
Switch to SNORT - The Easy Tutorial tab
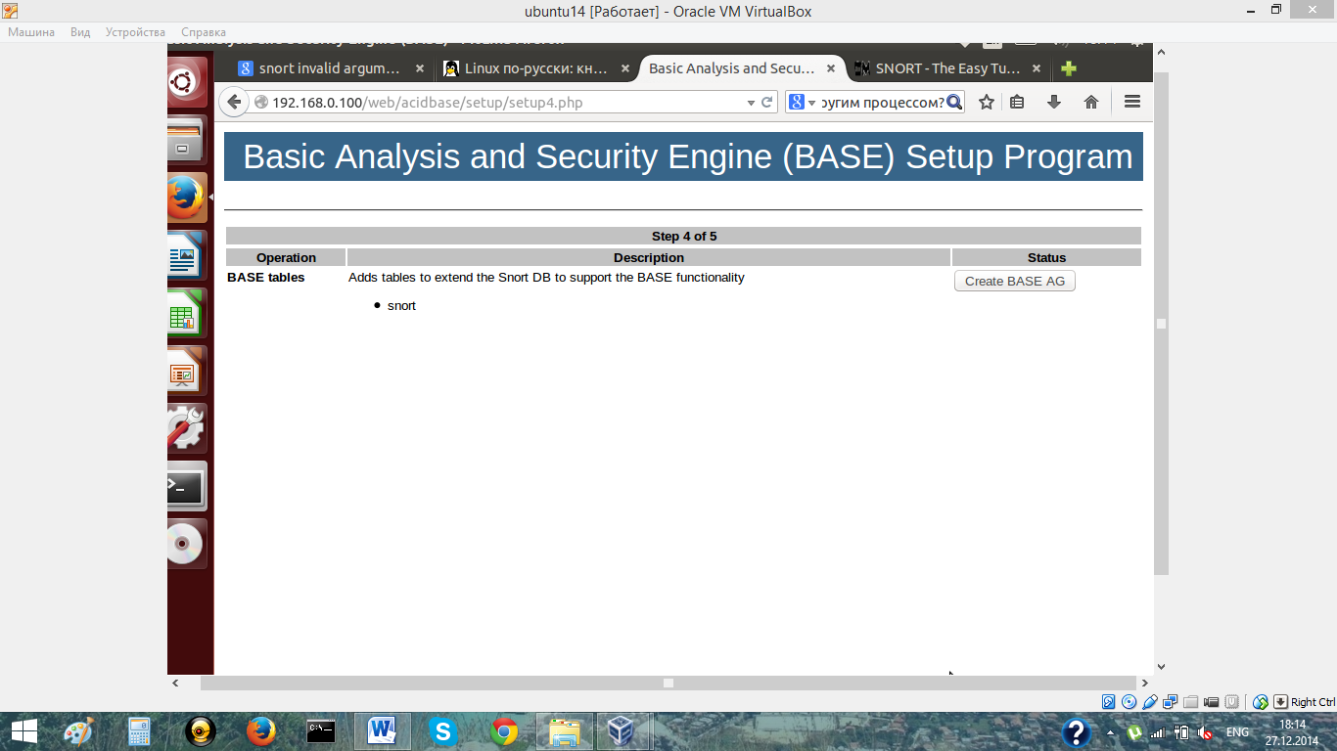pos(947,68)
